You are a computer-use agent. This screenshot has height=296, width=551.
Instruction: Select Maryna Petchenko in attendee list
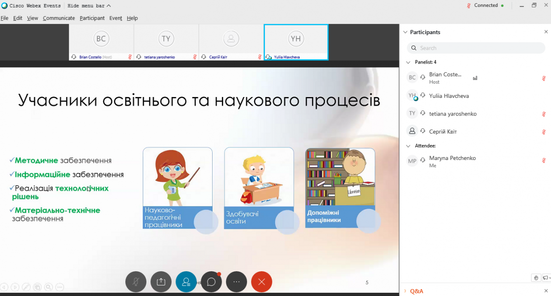tap(452, 161)
